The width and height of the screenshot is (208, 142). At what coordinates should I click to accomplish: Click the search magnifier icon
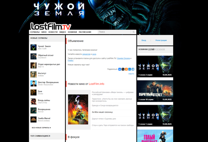point(134,32)
